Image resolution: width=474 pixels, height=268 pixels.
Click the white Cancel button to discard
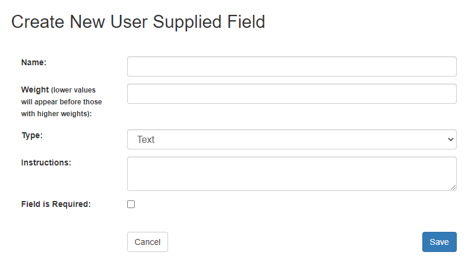point(147,242)
